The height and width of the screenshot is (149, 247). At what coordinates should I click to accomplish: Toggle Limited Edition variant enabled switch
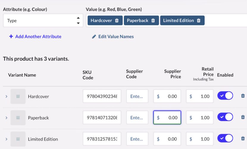225,138
